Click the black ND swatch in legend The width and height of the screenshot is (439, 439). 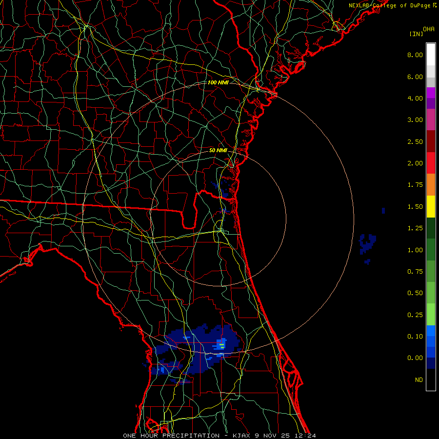[x=431, y=379]
